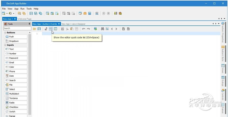Click the replace icon next to binoculars
Screen dimensions: 228x117
(107, 29)
